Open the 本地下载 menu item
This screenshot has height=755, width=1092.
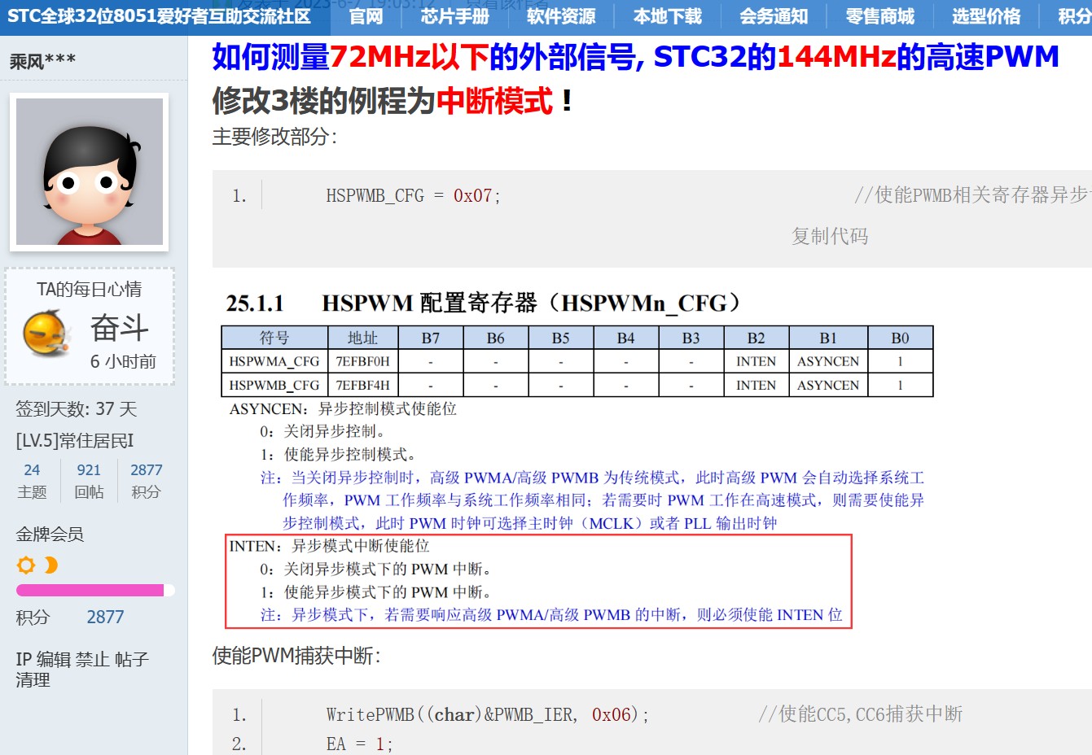point(668,16)
